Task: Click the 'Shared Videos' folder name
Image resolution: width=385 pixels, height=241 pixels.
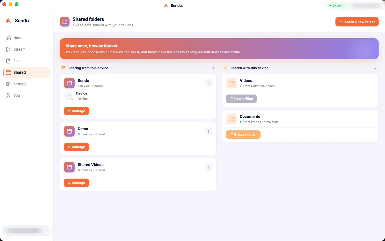Action: point(91,165)
